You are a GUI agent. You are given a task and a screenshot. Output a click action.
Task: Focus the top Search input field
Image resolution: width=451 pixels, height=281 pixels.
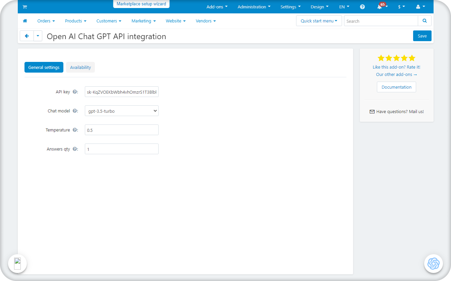click(381, 21)
